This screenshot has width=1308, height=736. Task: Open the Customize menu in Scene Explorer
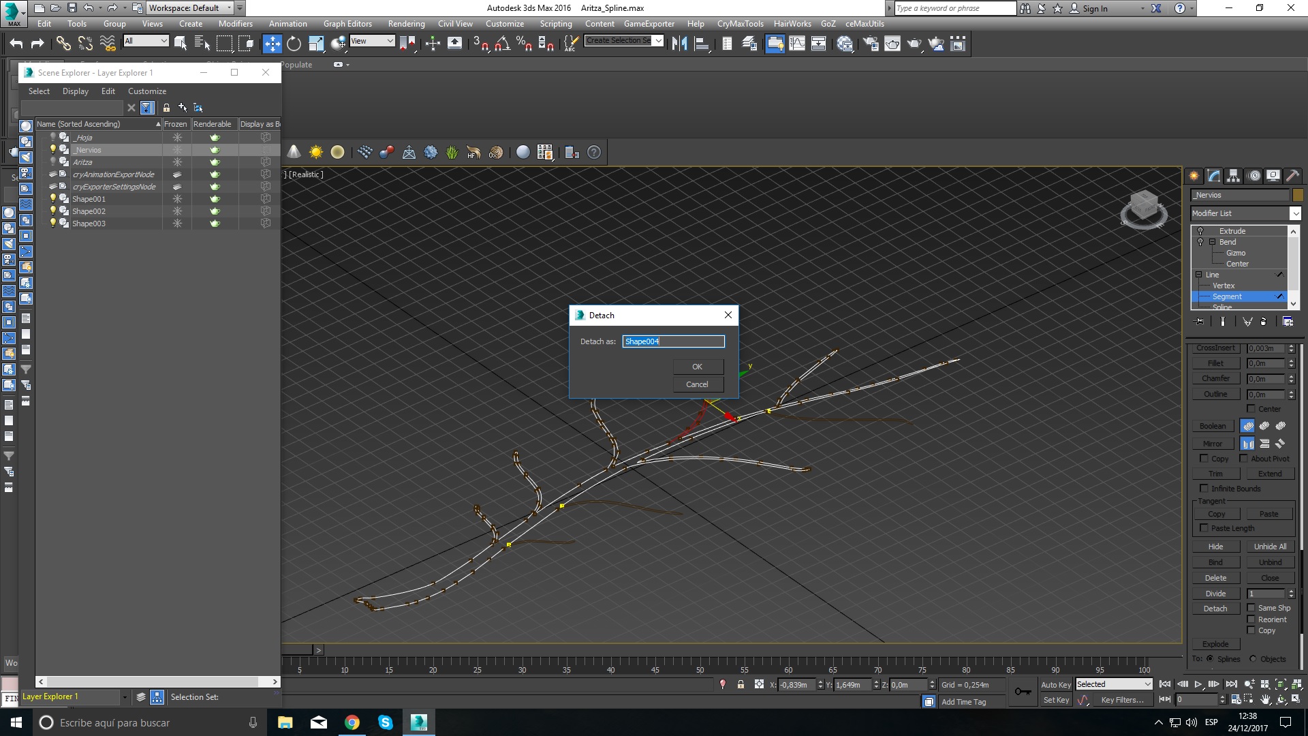146,91
